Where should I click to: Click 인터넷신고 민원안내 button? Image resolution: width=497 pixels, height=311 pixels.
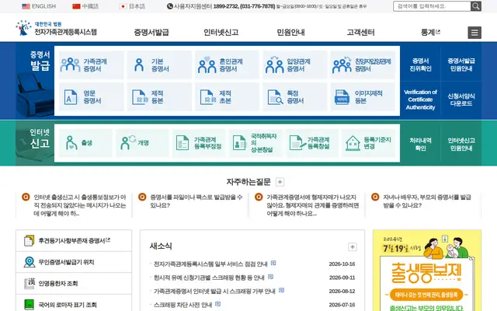461,144
